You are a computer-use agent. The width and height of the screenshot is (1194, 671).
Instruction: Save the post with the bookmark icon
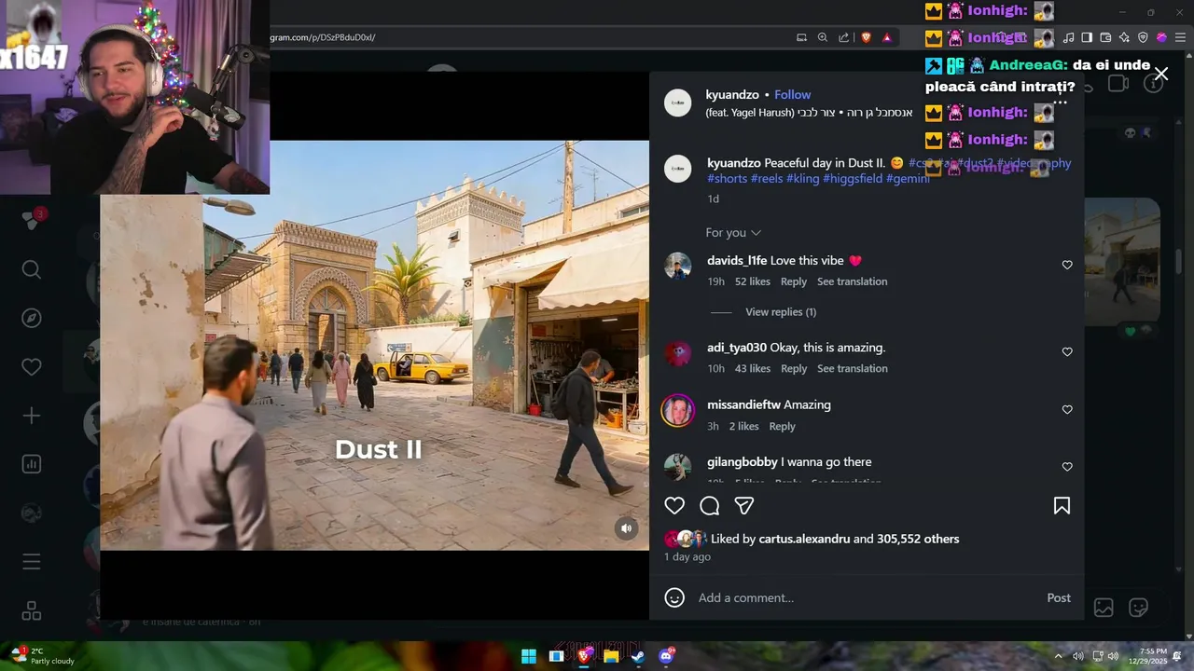[1062, 506]
